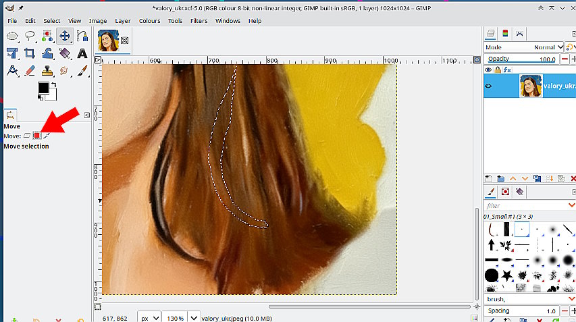Set Move mode to selection
This screenshot has height=322, width=576.
37,136
